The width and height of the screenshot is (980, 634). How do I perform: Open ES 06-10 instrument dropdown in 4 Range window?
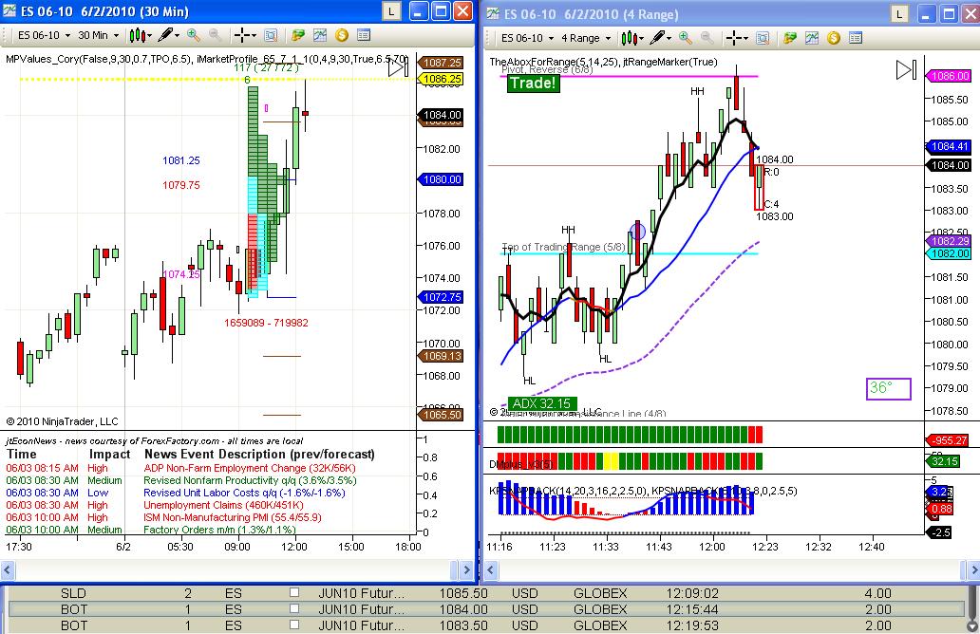tap(527, 38)
